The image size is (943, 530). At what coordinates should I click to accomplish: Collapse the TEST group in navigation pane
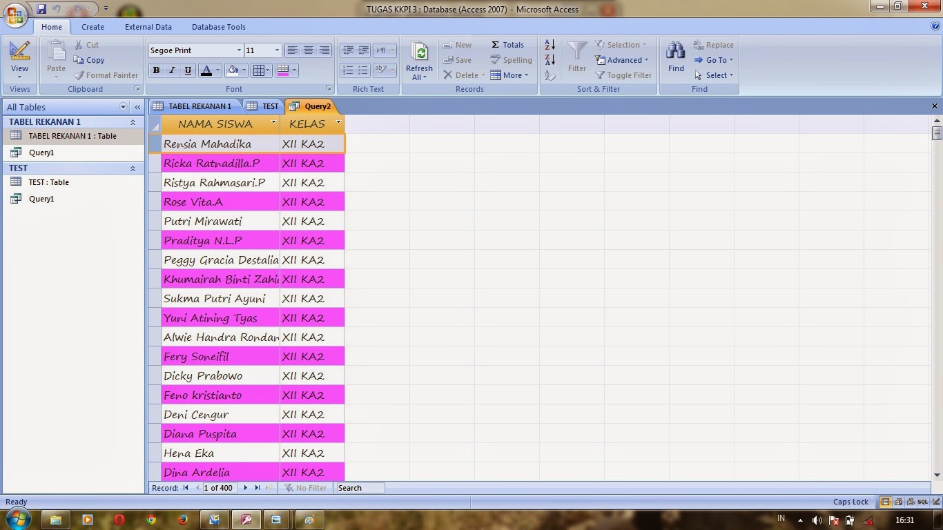pyautogui.click(x=133, y=168)
